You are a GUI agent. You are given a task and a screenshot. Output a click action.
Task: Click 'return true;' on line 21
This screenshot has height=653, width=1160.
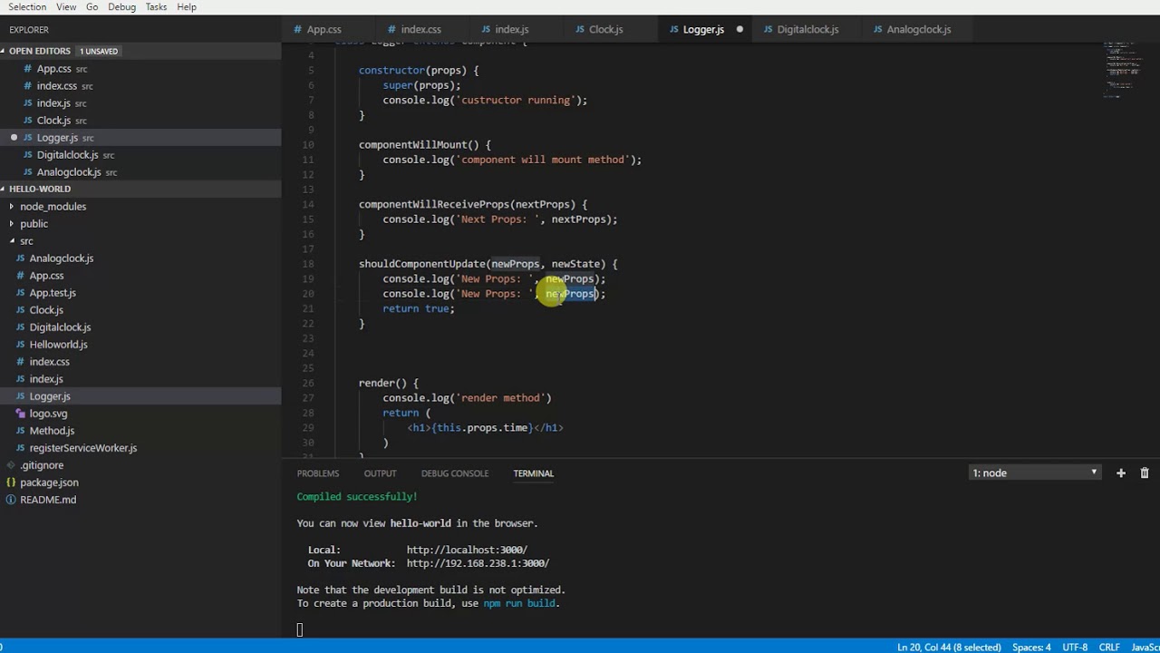point(419,308)
